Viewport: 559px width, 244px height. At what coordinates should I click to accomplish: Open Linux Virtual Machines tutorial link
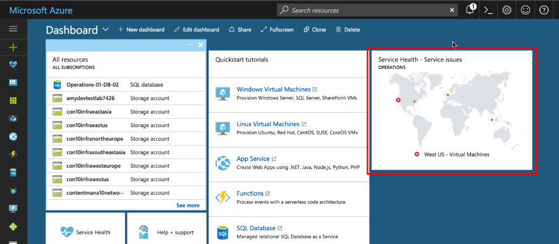[268, 124]
